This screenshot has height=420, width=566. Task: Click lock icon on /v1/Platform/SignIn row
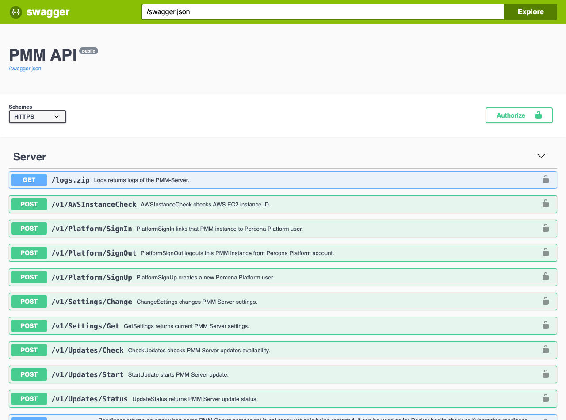546,228
